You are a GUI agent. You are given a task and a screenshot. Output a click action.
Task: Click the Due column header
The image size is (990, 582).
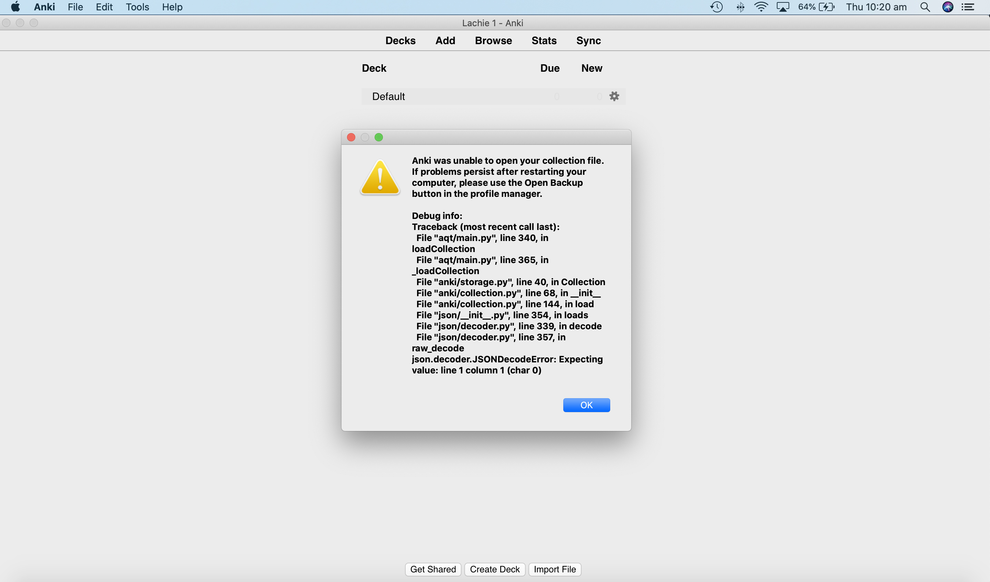coord(550,68)
